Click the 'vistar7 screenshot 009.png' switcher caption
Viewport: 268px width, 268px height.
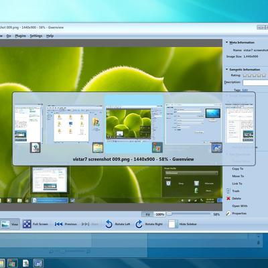click(x=133, y=159)
